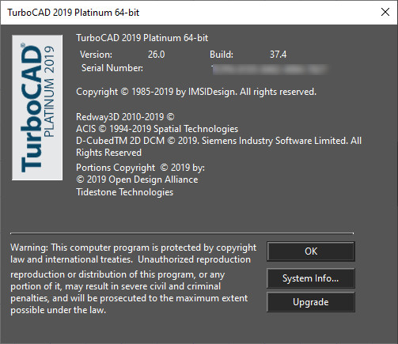Screen dimensions: 398x344
Task: Click the IMSIDesign copyright line
Action: pos(196,92)
